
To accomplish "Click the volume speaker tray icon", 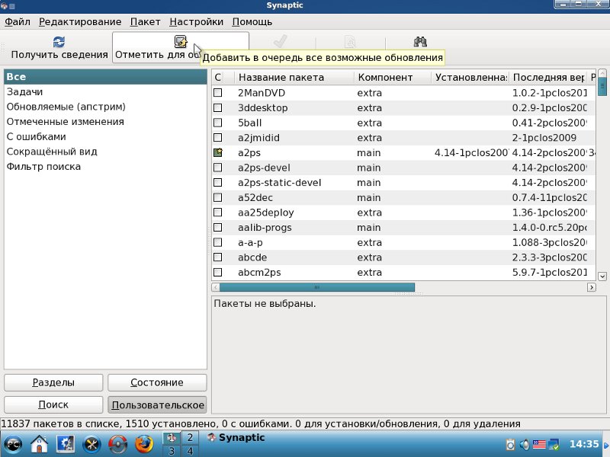I will [x=525, y=443].
